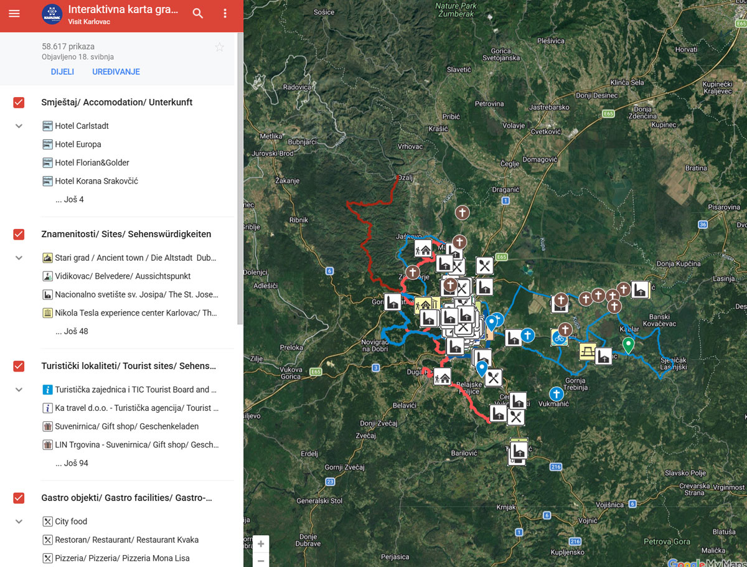747x567 pixels.
Task: Open the hamburger menu in the header
Action: [14, 13]
